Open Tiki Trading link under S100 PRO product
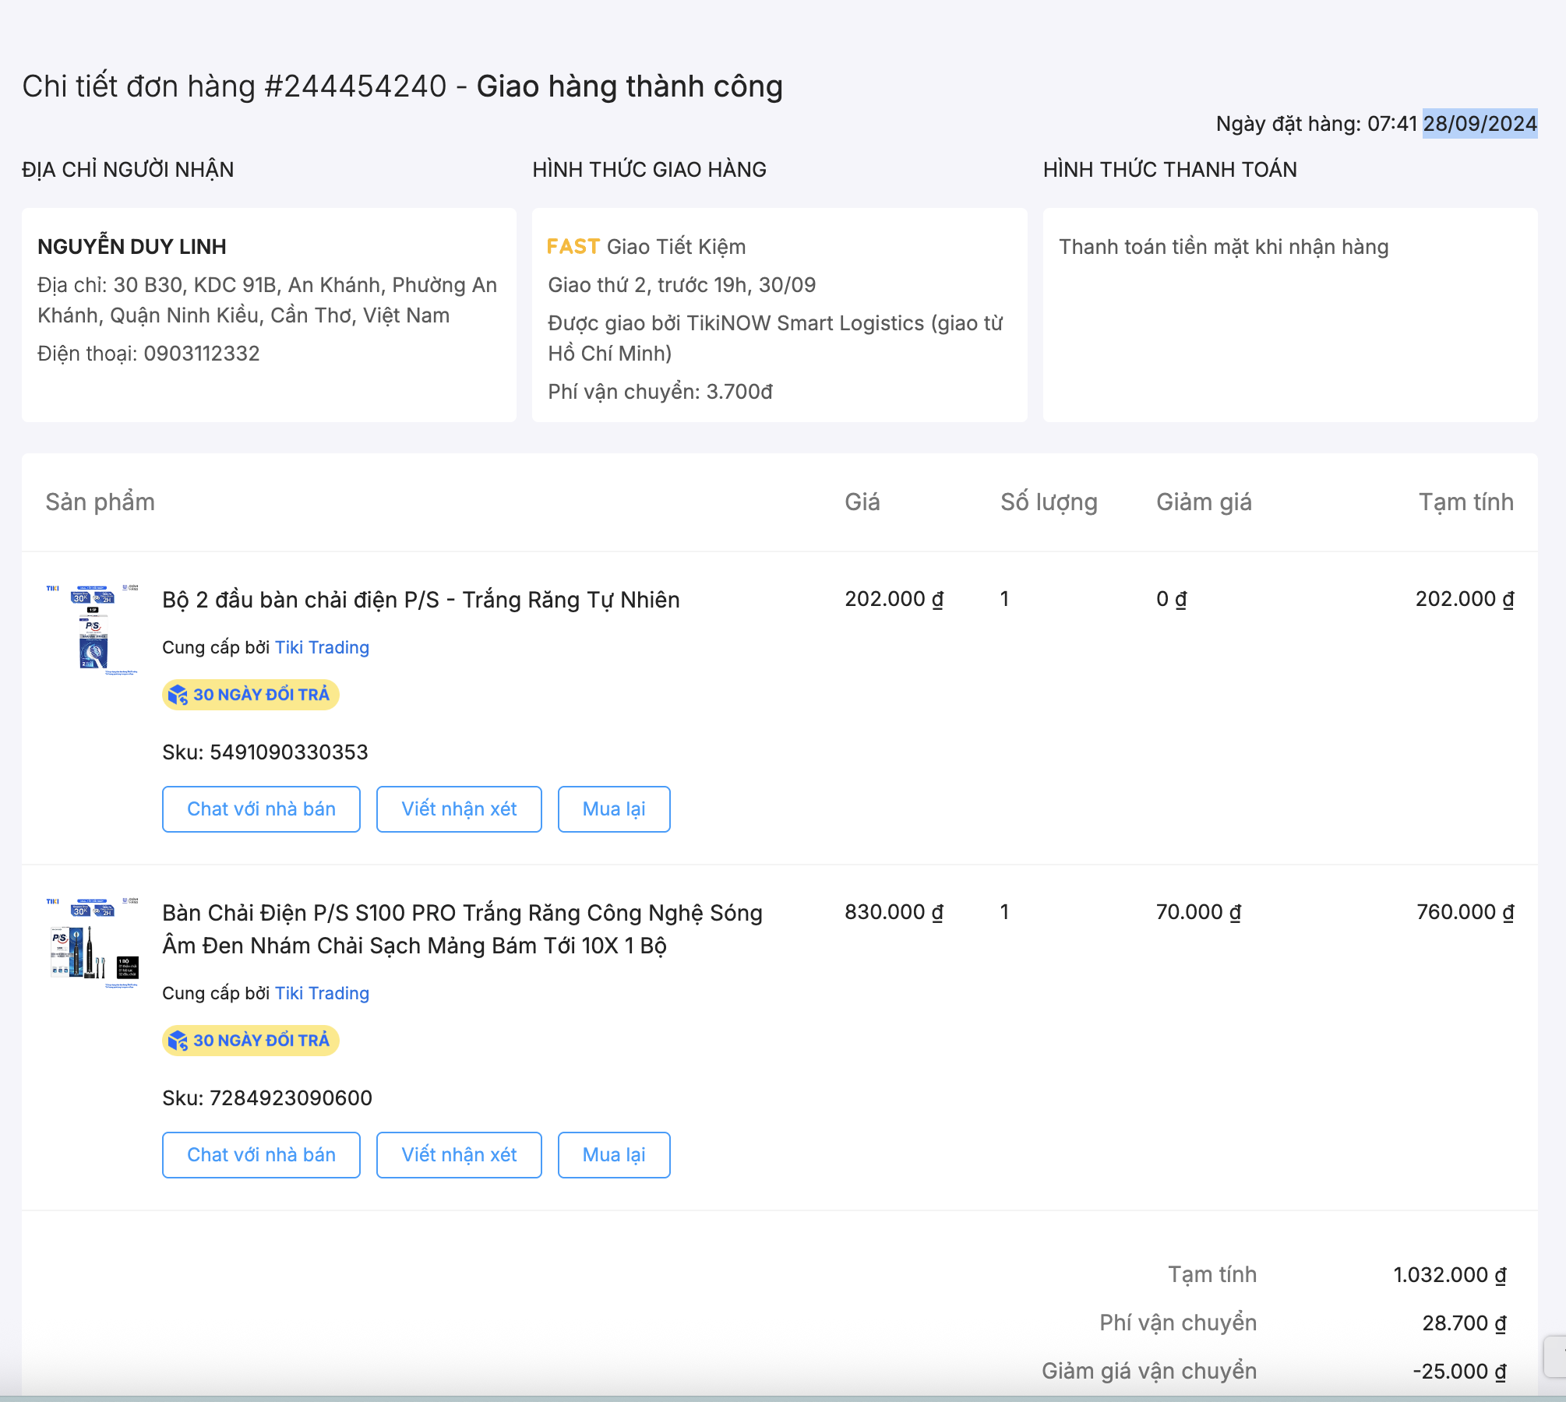This screenshot has width=1566, height=1402. pos(322,993)
